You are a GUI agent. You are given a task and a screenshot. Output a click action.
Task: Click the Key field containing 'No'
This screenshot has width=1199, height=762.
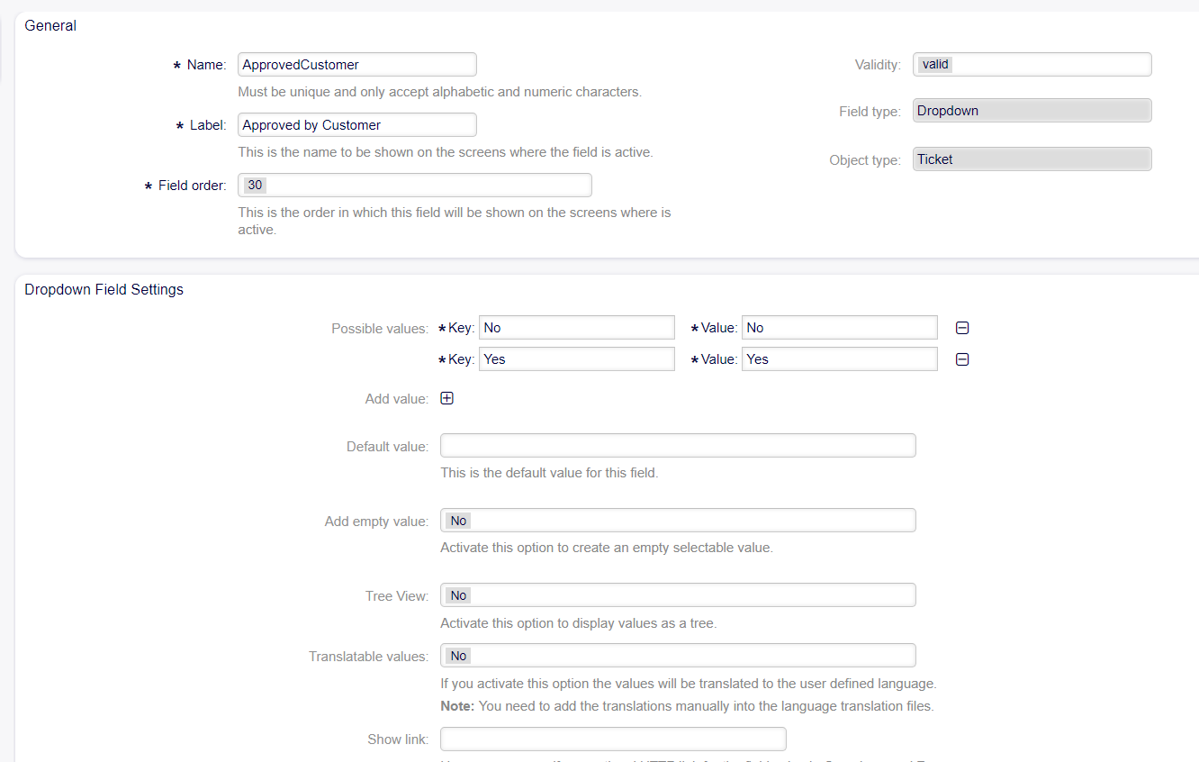tap(576, 328)
